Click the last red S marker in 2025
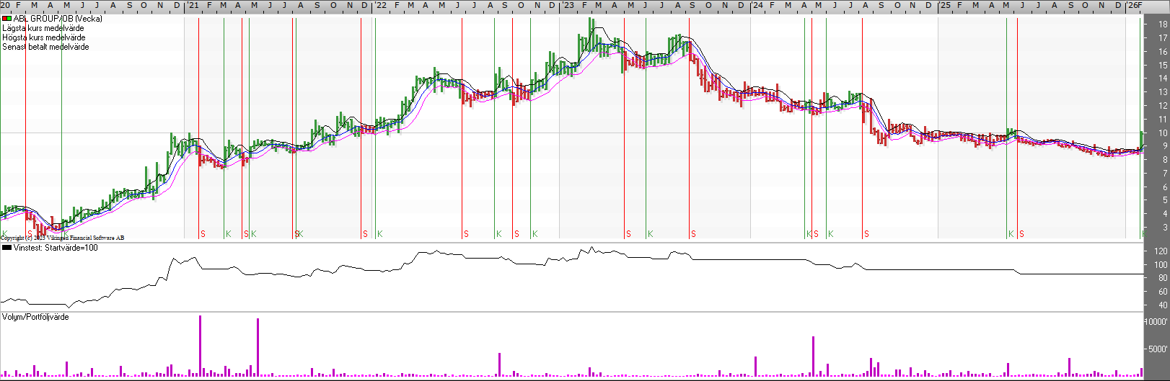This screenshot has width=1170, height=381. 1021,234
